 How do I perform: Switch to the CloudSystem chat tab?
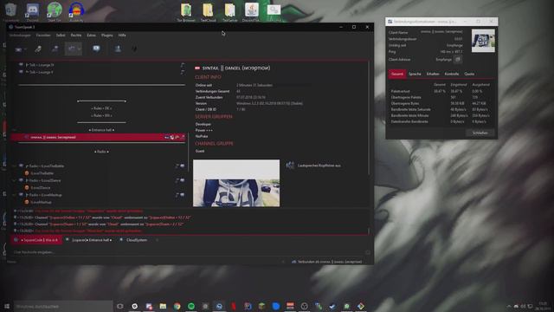[134, 240]
